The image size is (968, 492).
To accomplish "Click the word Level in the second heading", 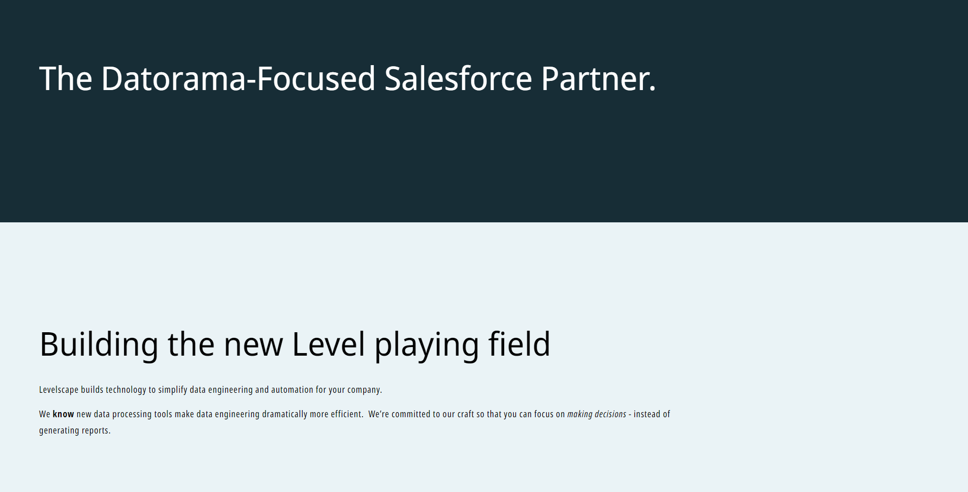I will 329,344.
